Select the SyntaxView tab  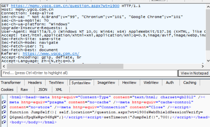click(x=81, y=83)
